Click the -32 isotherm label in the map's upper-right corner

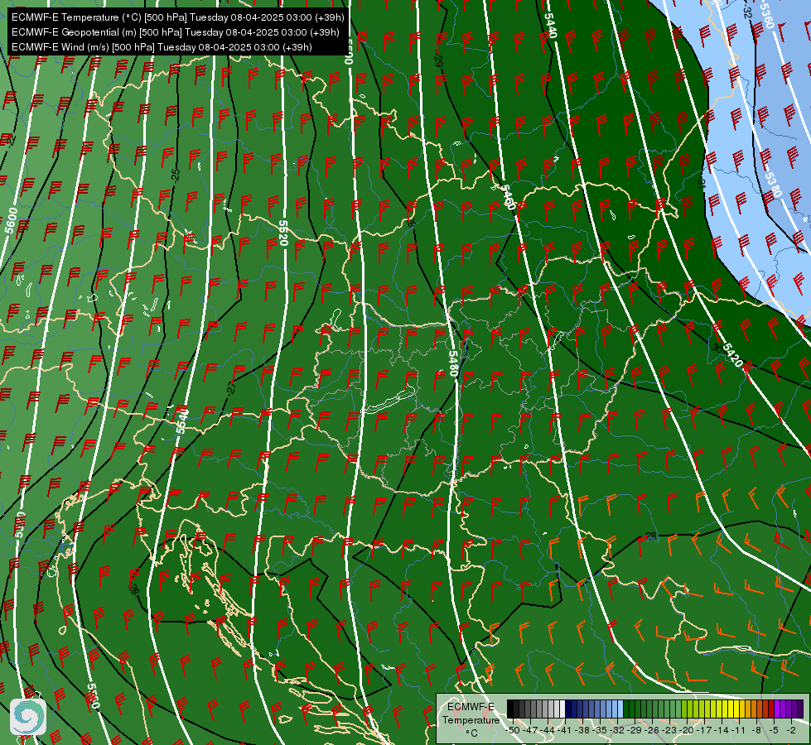747,12
